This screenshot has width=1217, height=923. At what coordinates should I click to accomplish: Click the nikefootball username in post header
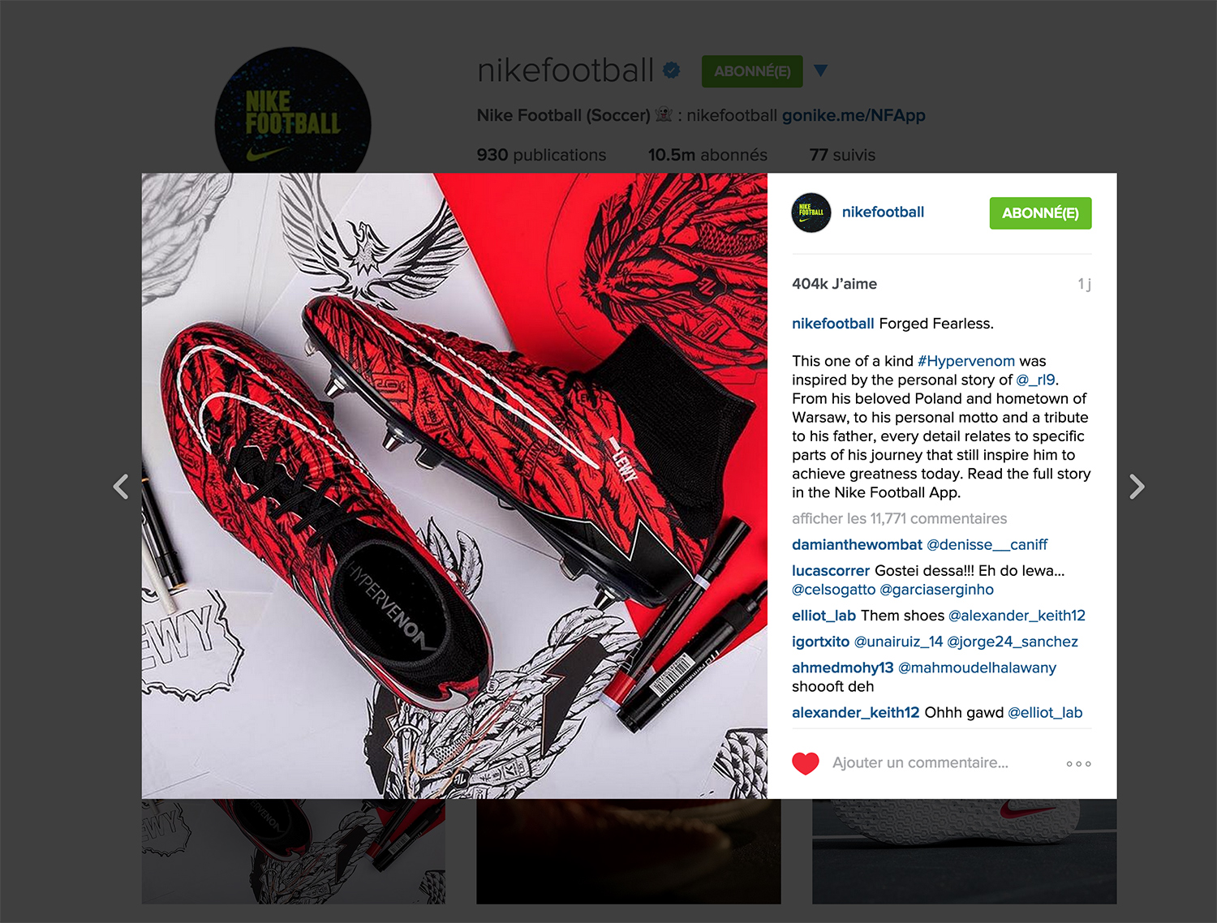(x=883, y=213)
